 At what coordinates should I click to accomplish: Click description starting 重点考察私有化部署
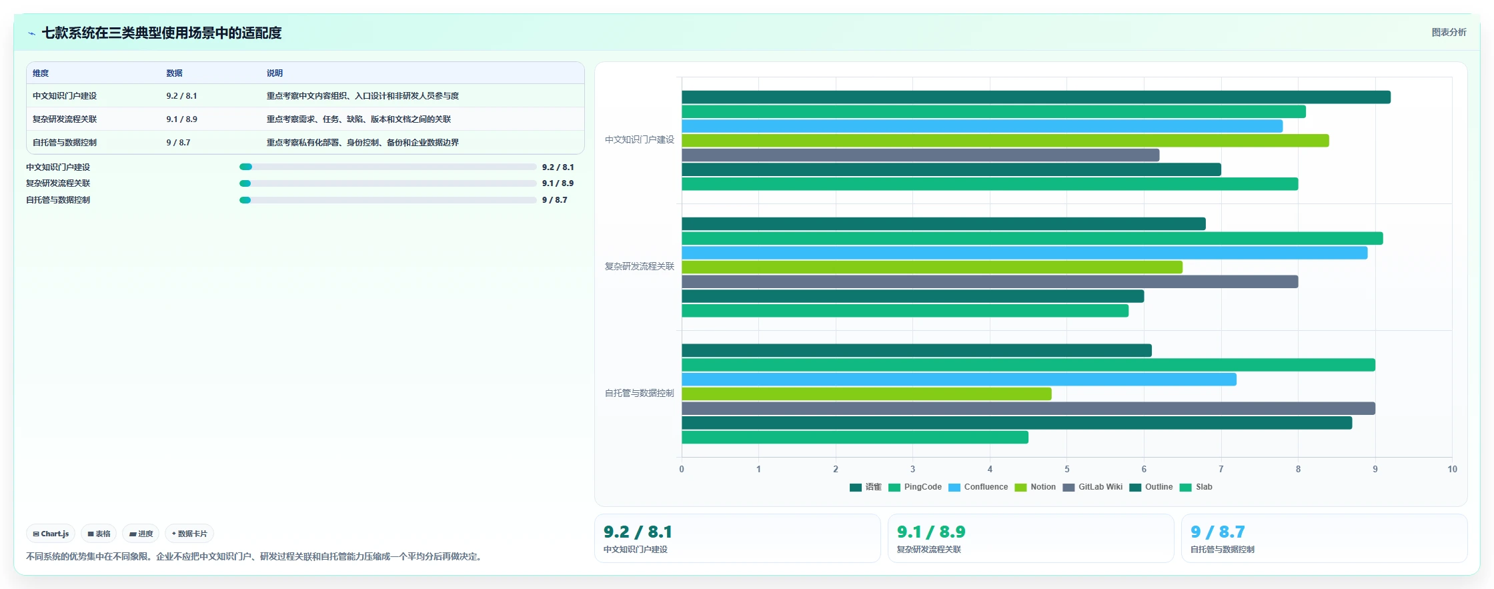point(363,143)
